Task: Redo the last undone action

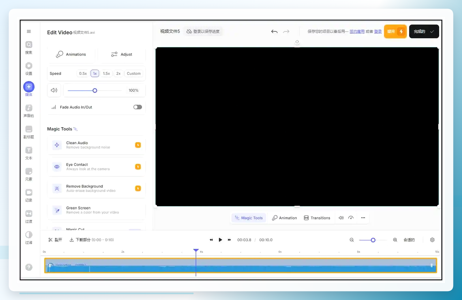Action: coord(286,32)
